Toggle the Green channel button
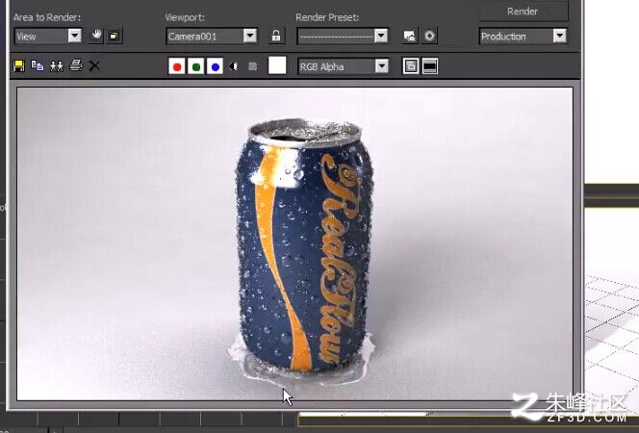This screenshot has height=433, width=639. click(196, 66)
